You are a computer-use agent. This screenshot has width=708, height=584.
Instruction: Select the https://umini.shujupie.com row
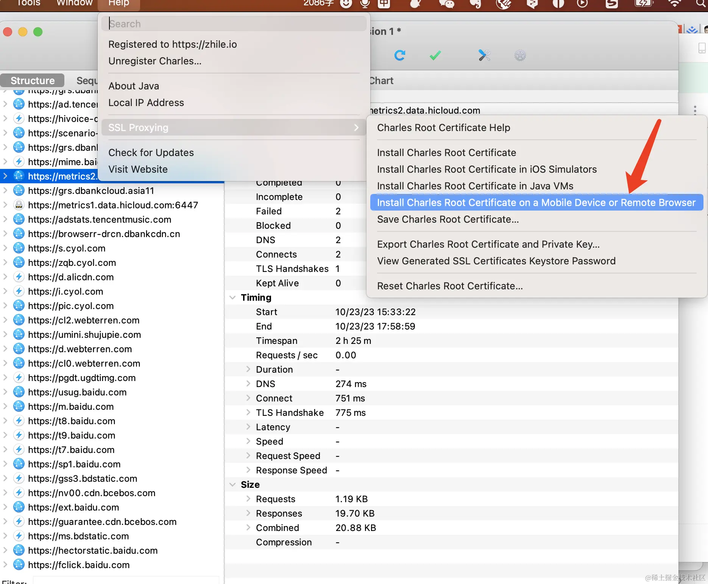point(112,334)
